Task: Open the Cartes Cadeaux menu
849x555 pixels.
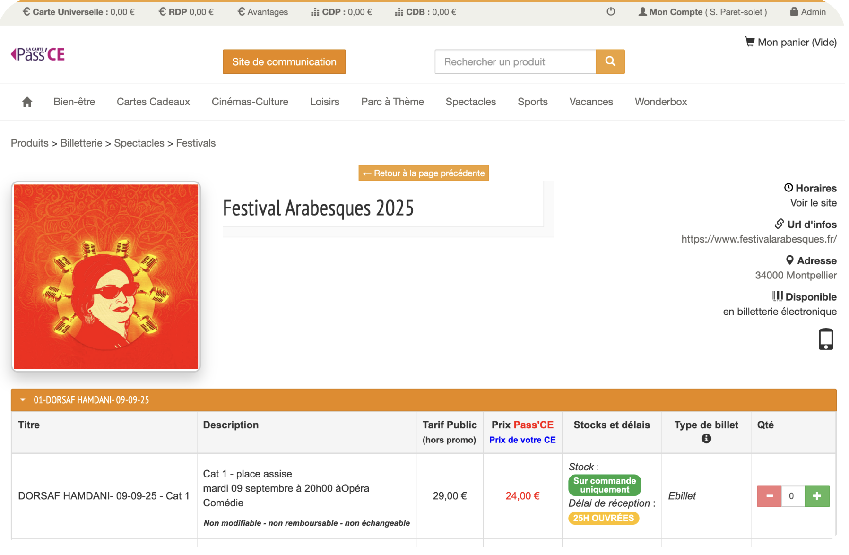Action: pos(153,102)
